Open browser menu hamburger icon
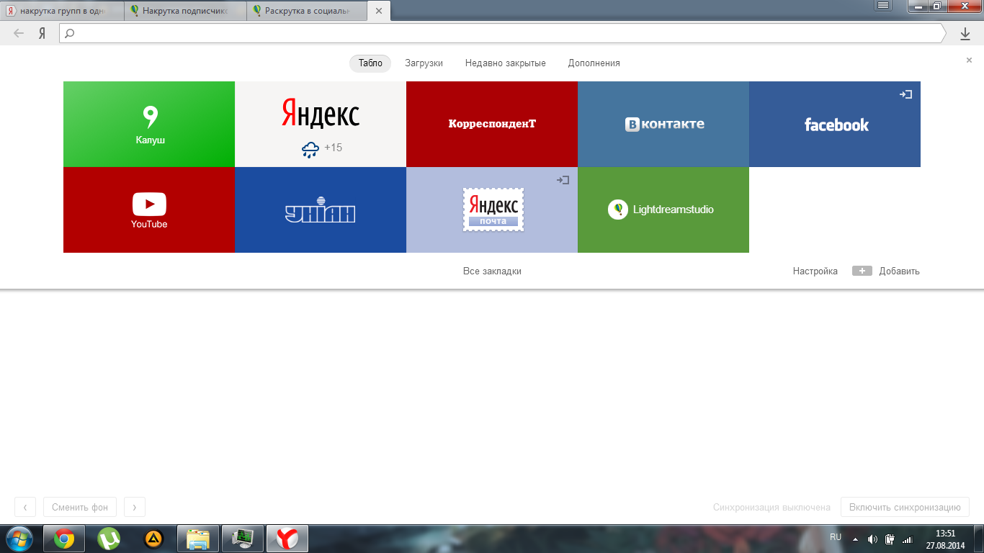 884,5
